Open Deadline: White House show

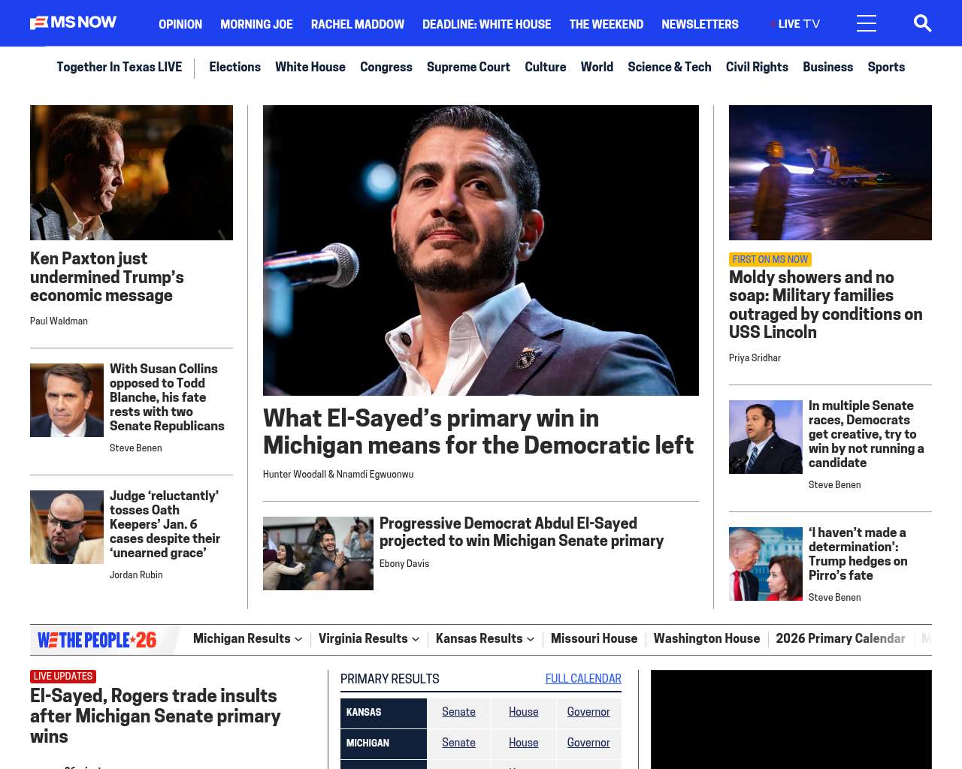(486, 24)
